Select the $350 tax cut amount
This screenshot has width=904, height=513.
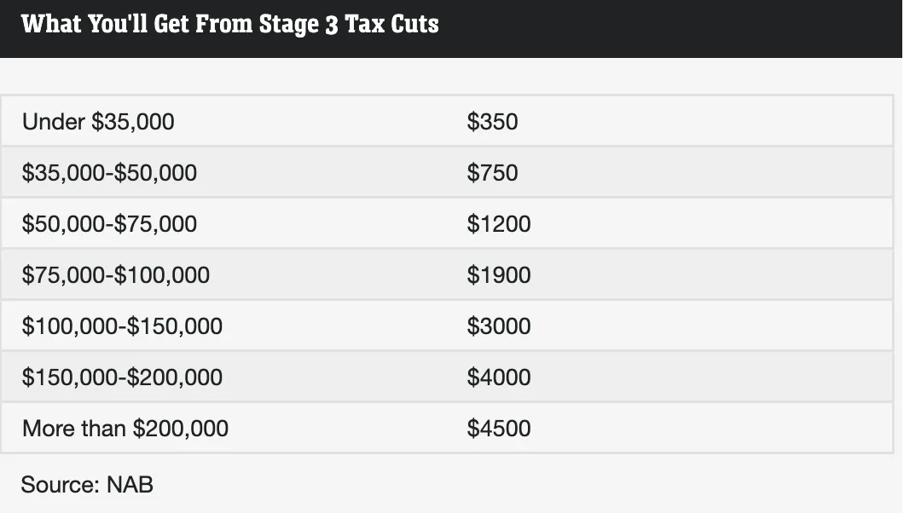(x=492, y=122)
